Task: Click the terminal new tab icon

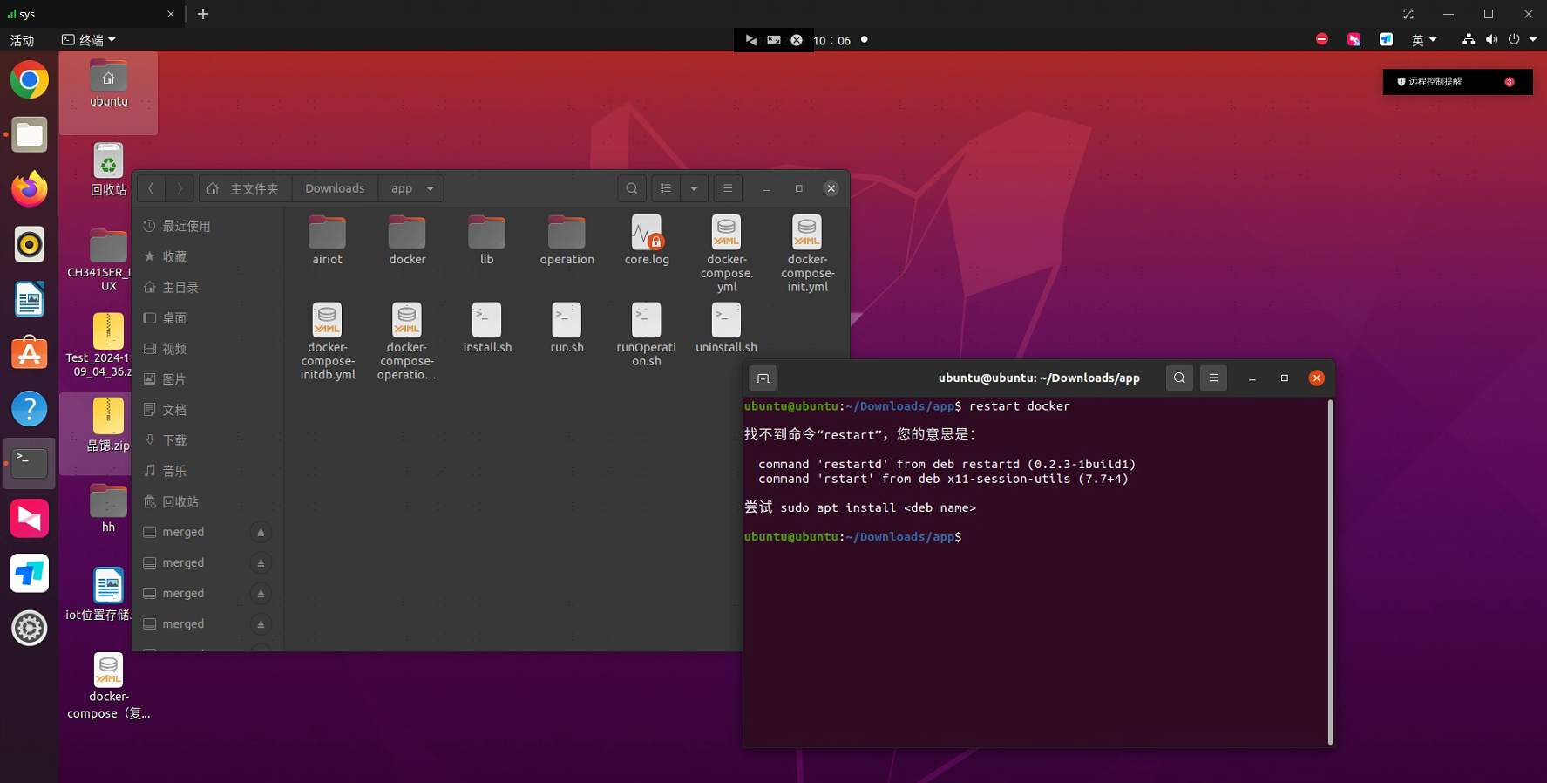Action: [763, 378]
